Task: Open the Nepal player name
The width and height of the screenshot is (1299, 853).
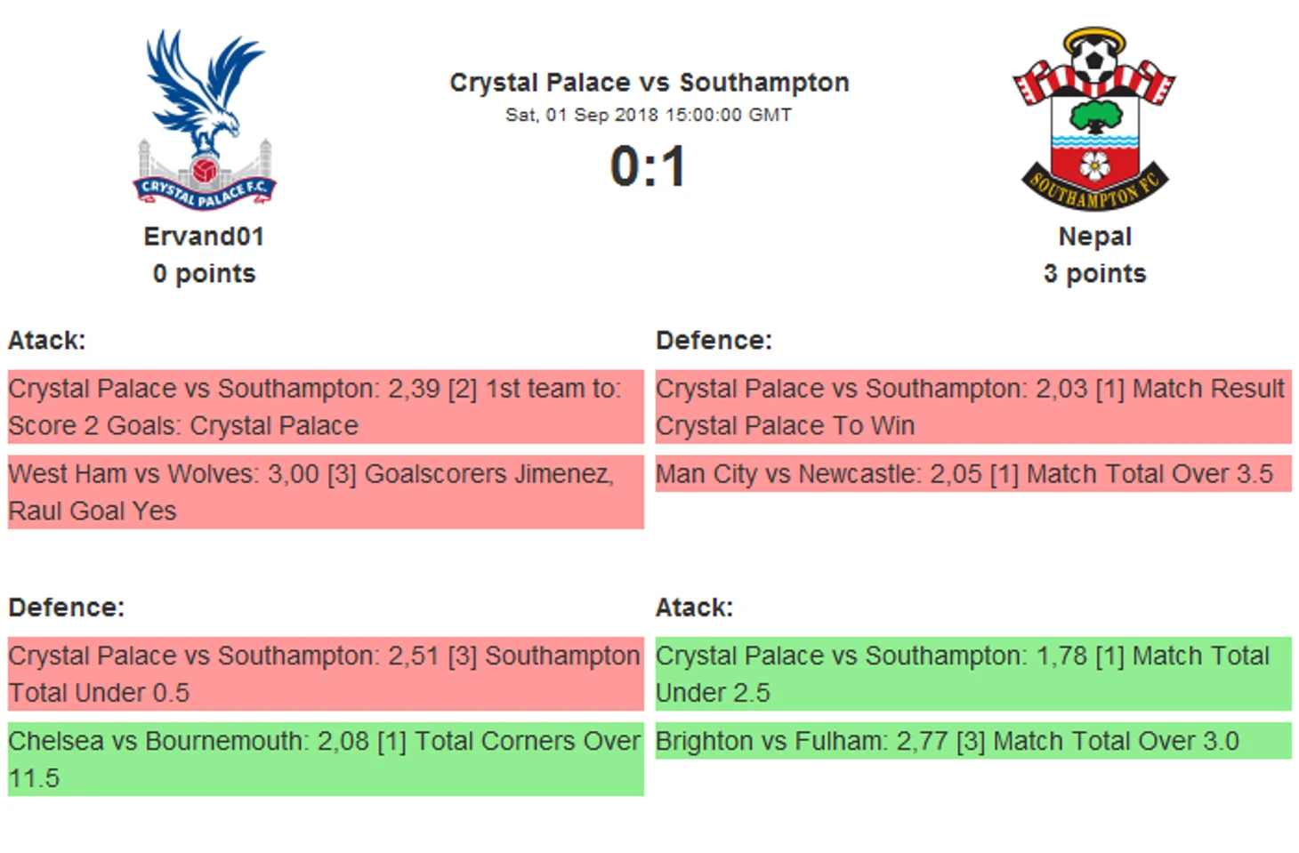Action: click(1094, 237)
